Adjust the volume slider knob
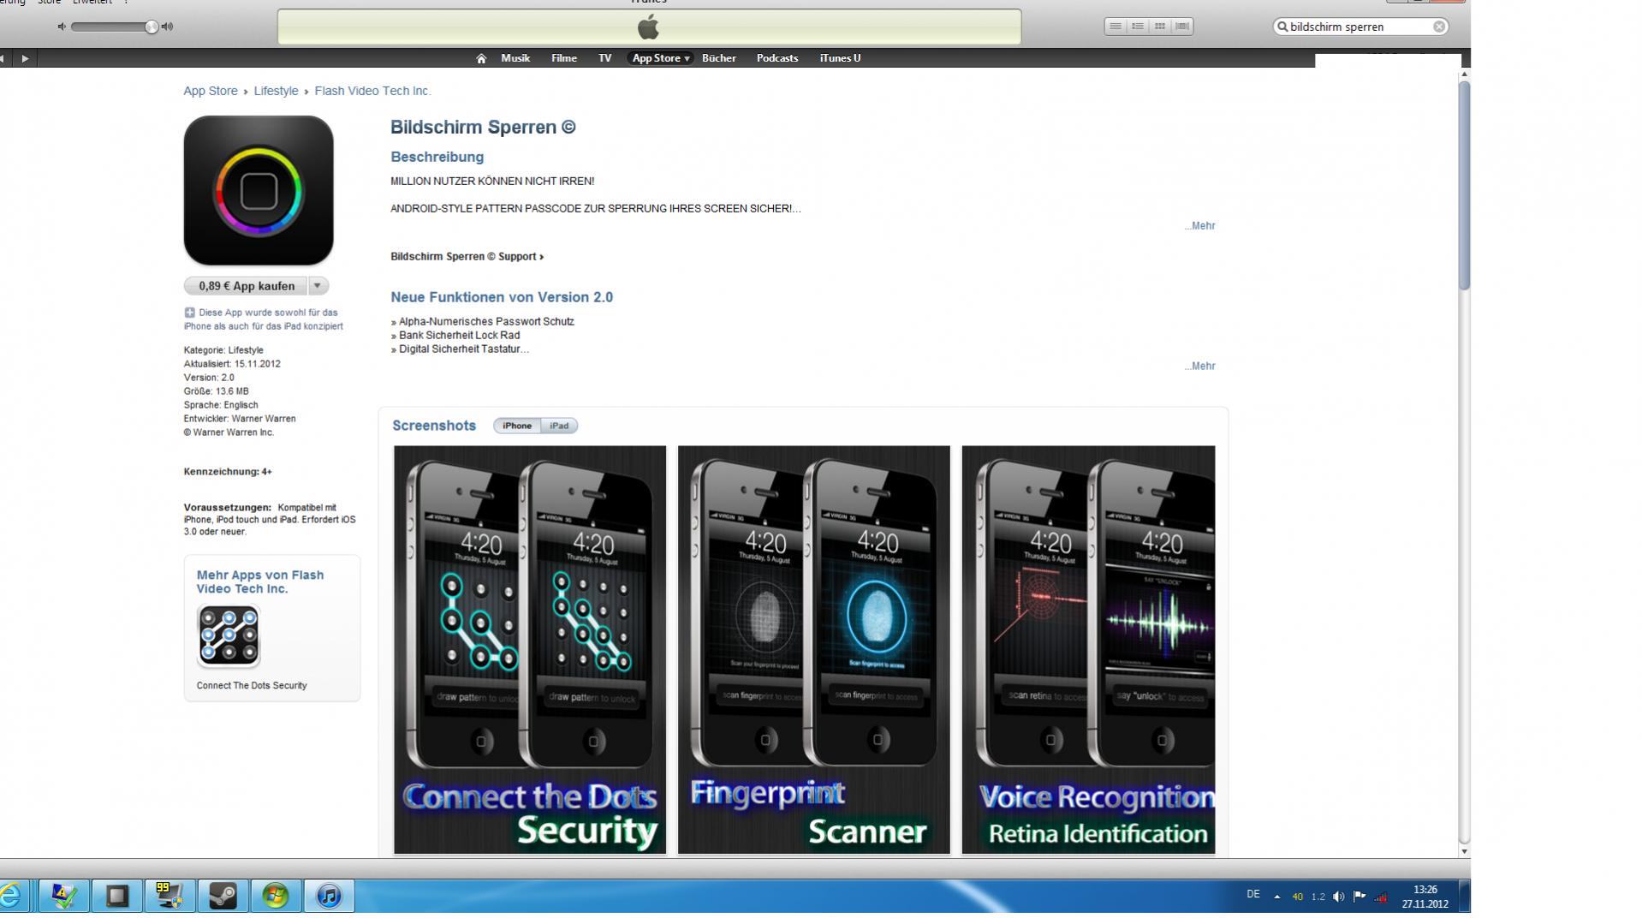The width and height of the screenshot is (1642, 924). (152, 27)
